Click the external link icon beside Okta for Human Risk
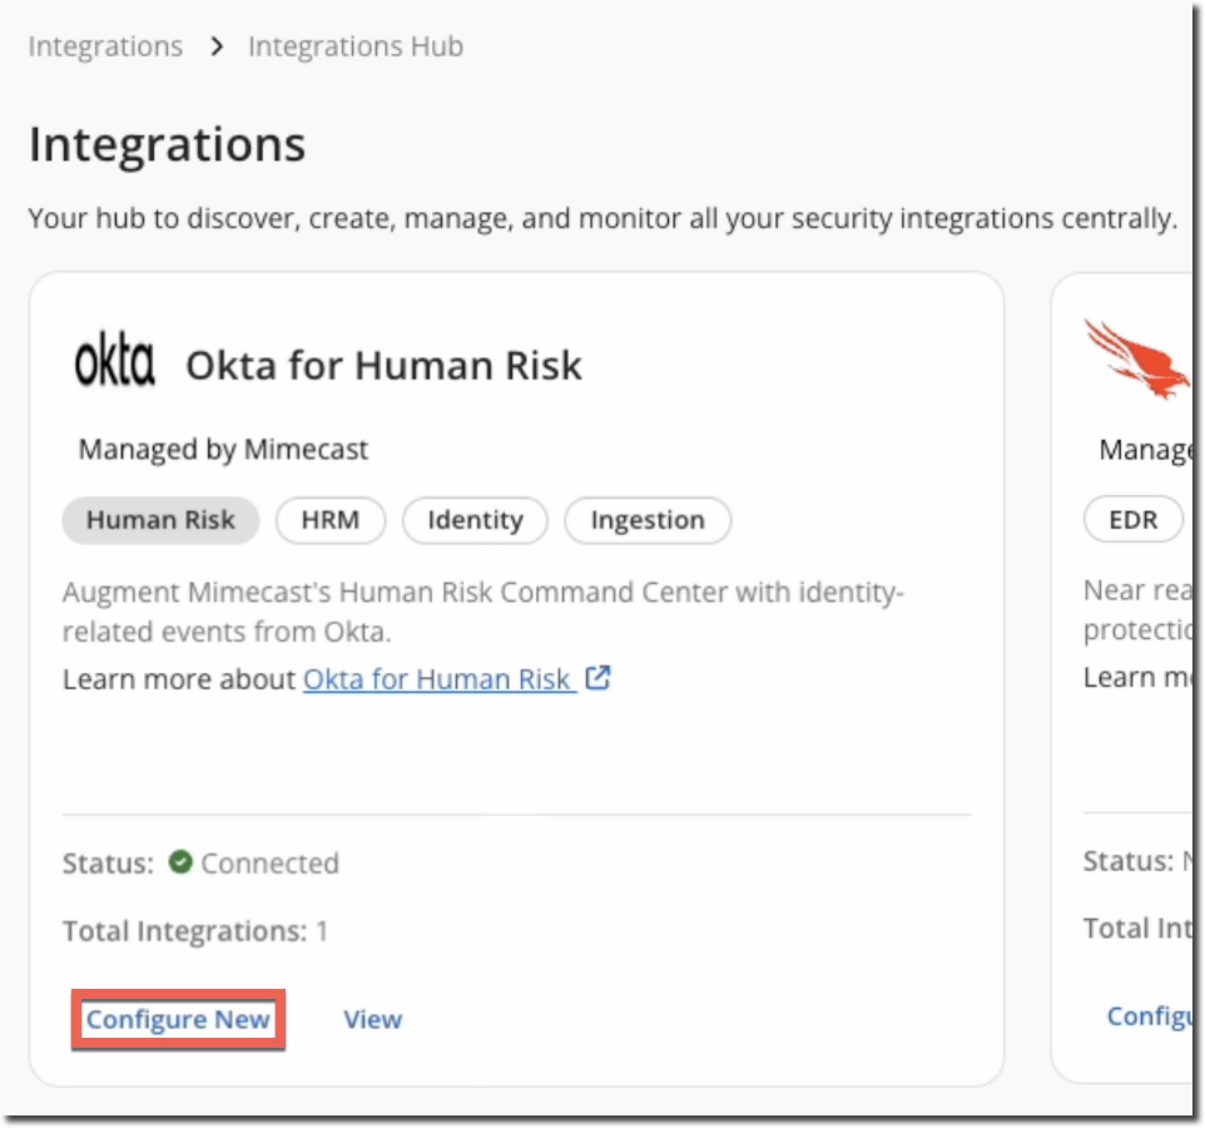The width and height of the screenshot is (1205, 1128). 598,677
